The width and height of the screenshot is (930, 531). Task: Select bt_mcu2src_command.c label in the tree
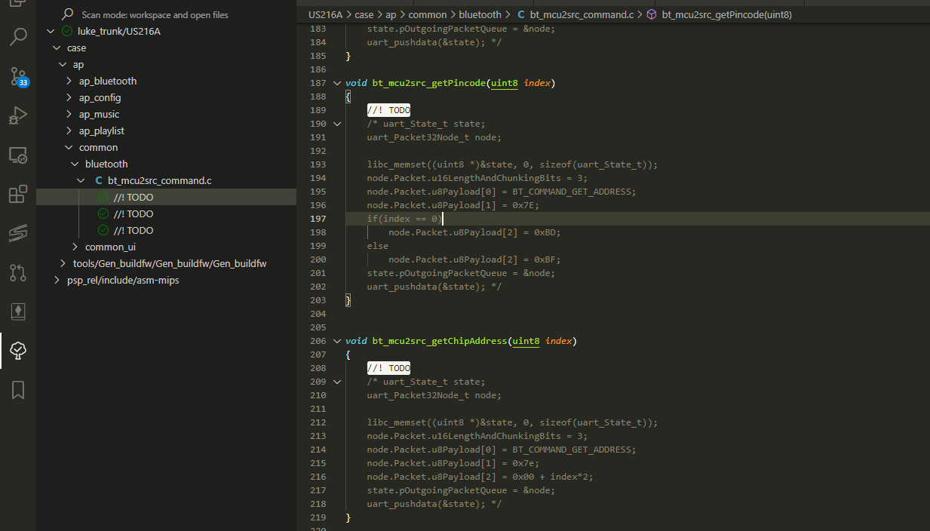coord(161,180)
